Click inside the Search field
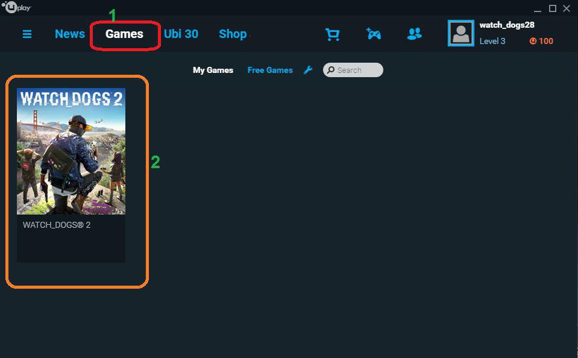The height and width of the screenshot is (358, 578). [x=356, y=70]
